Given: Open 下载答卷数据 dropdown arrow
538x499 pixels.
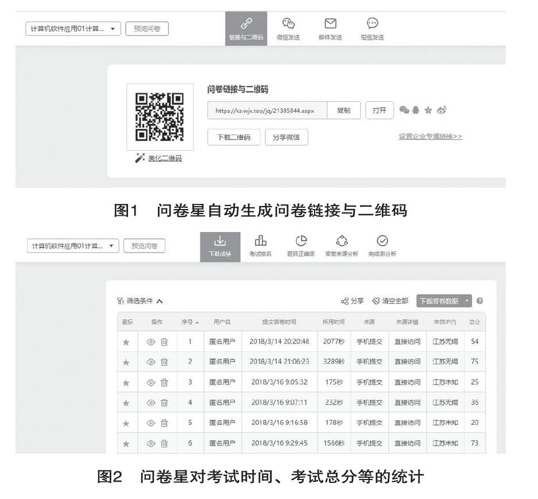Looking at the screenshot, I should click(467, 301).
